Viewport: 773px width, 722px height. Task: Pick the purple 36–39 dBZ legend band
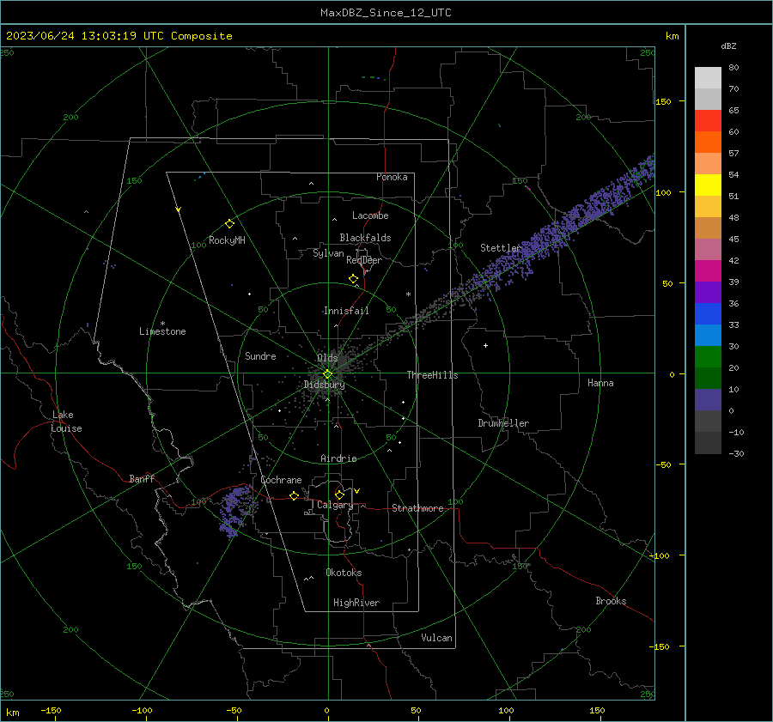(708, 292)
